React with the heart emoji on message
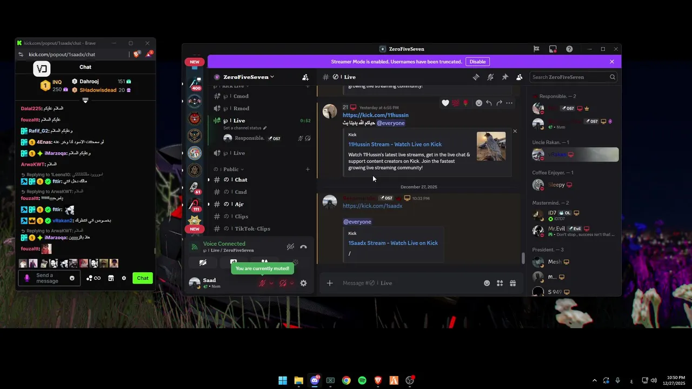The height and width of the screenshot is (389, 692). pos(445,103)
